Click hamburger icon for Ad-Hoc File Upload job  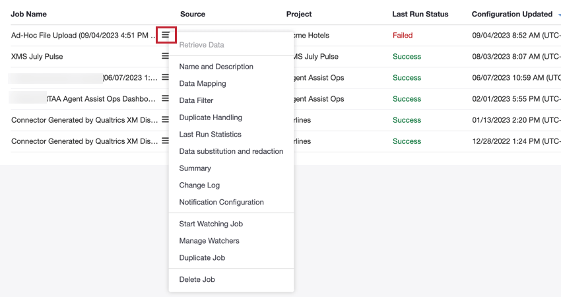pos(166,35)
